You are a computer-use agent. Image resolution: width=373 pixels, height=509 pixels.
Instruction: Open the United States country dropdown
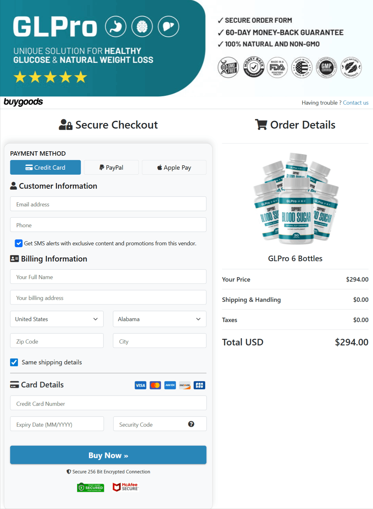57,319
